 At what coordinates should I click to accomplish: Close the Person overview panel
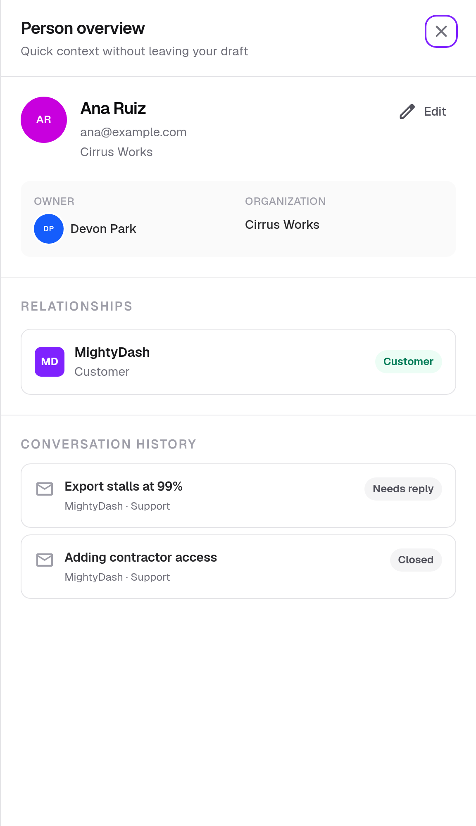coord(441,31)
